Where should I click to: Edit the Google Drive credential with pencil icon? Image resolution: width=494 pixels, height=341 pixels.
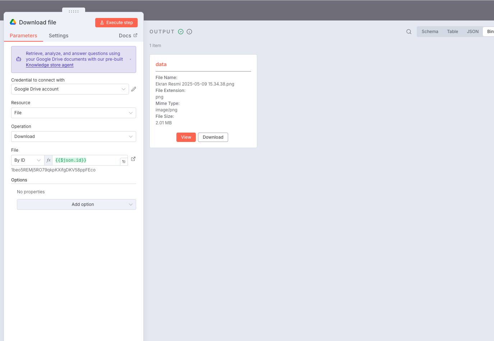click(x=134, y=89)
